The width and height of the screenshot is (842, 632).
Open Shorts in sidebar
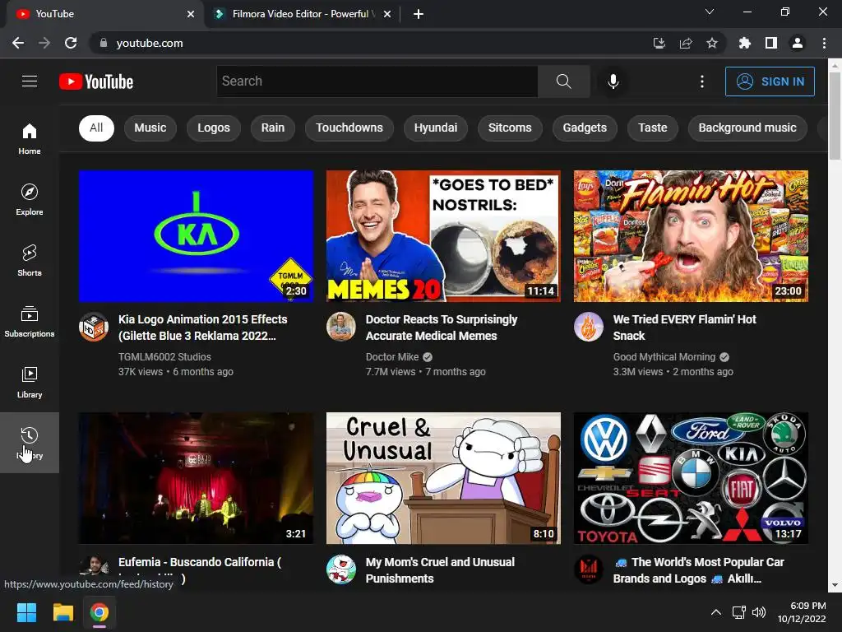tap(30, 260)
